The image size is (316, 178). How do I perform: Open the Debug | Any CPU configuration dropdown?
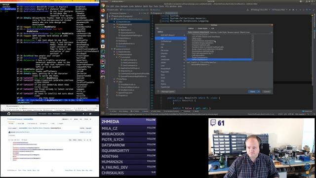tap(260, 10)
